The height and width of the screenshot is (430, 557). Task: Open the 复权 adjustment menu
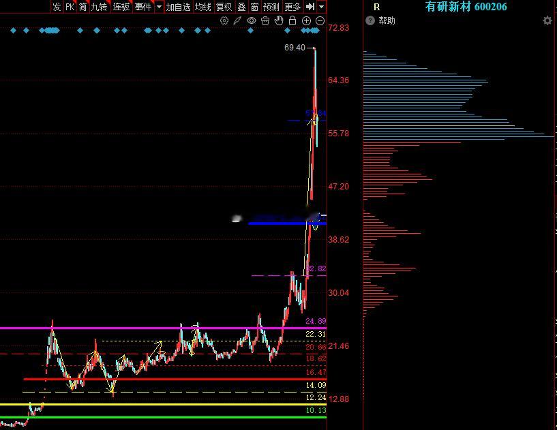pos(224,7)
